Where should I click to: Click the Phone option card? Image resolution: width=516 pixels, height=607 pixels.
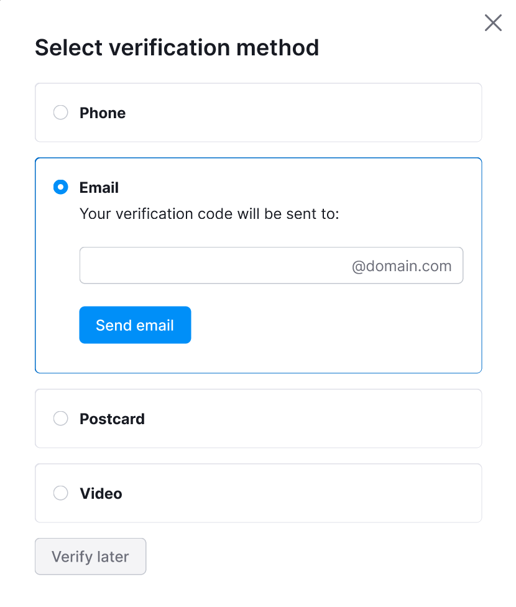pos(258,113)
